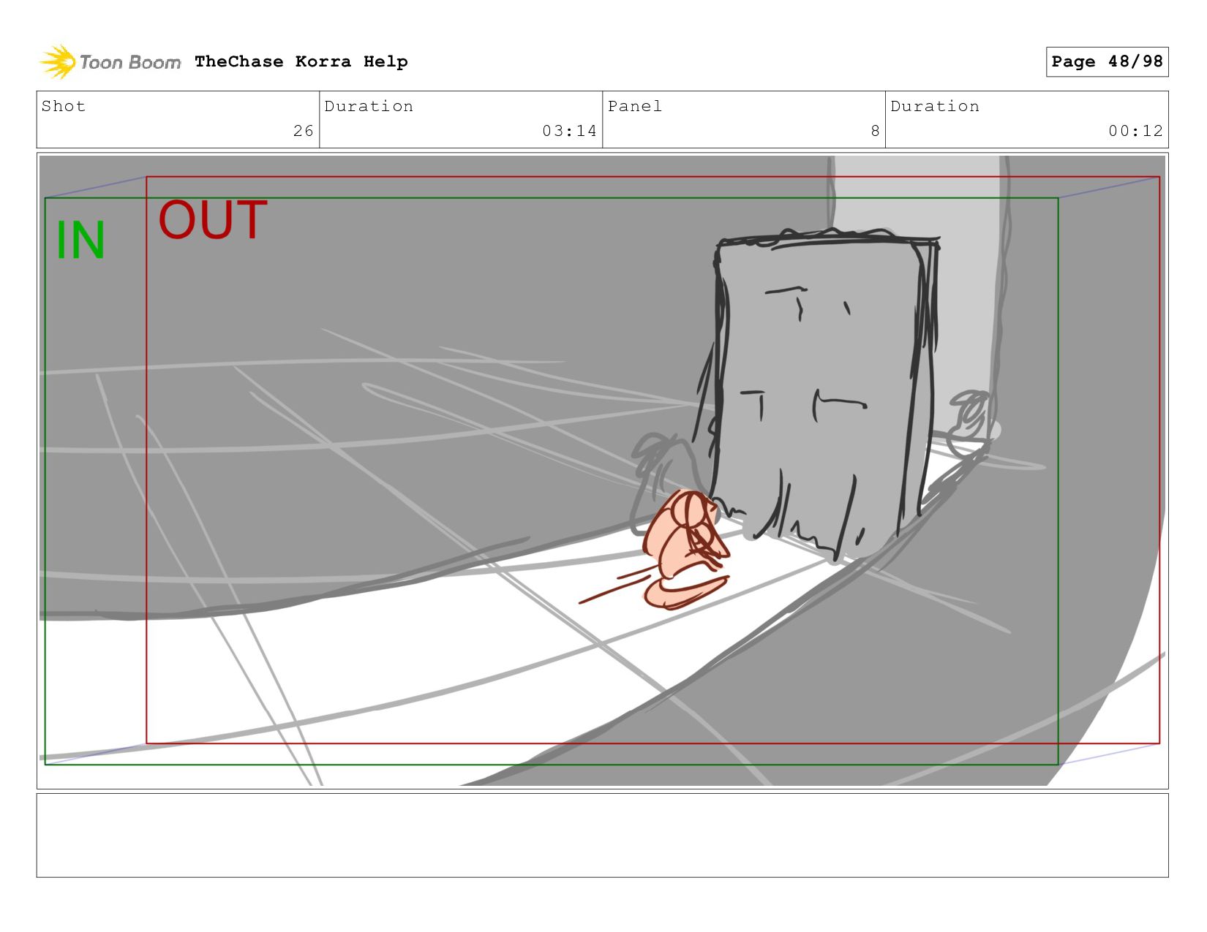The height and width of the screenshot is (932, 1207).
Task: Click the panel duration '00:12'
Action: point(1135,131)
